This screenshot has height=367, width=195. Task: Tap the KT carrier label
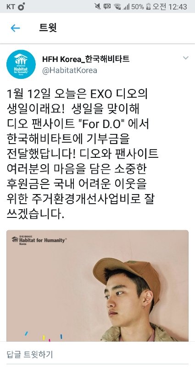coord(11,6)
